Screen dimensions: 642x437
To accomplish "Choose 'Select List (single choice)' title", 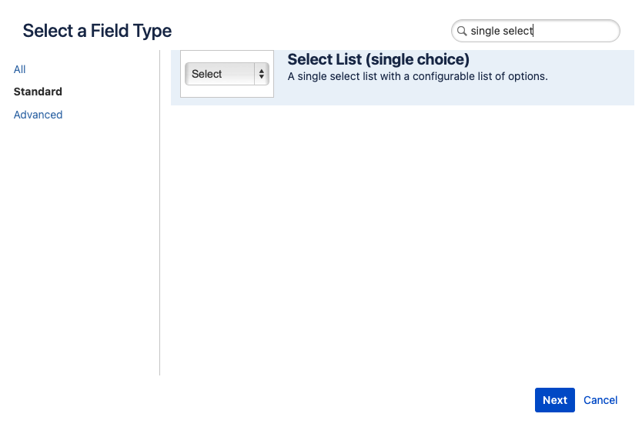I will click(x=378, y=59).
